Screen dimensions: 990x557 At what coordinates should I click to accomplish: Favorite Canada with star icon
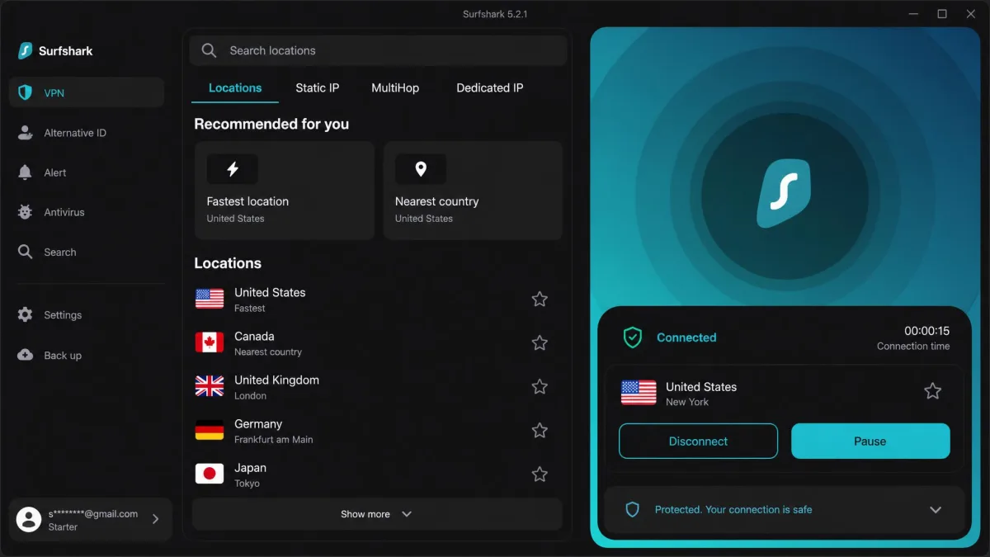point(540,342)
